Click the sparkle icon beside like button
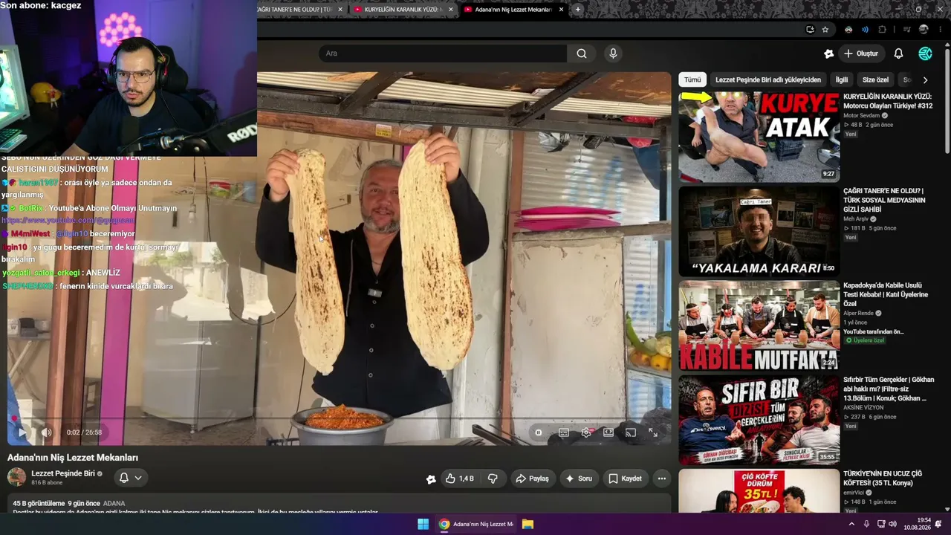This screenshot has height=535, width=951. pyautogui.click(x=431, y=479)
